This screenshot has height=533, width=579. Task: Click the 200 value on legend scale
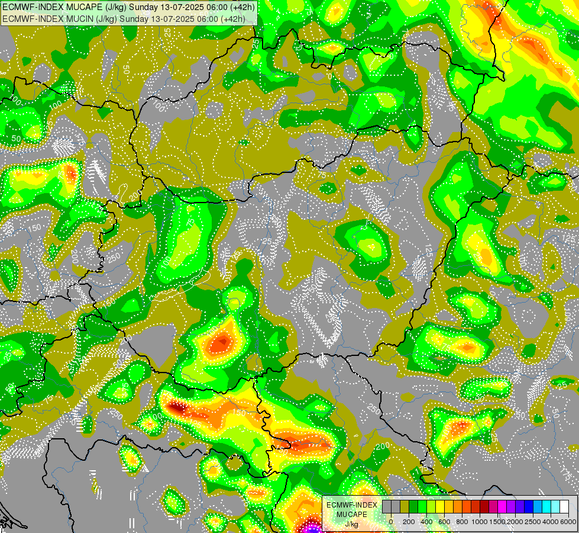pos(409,522)
